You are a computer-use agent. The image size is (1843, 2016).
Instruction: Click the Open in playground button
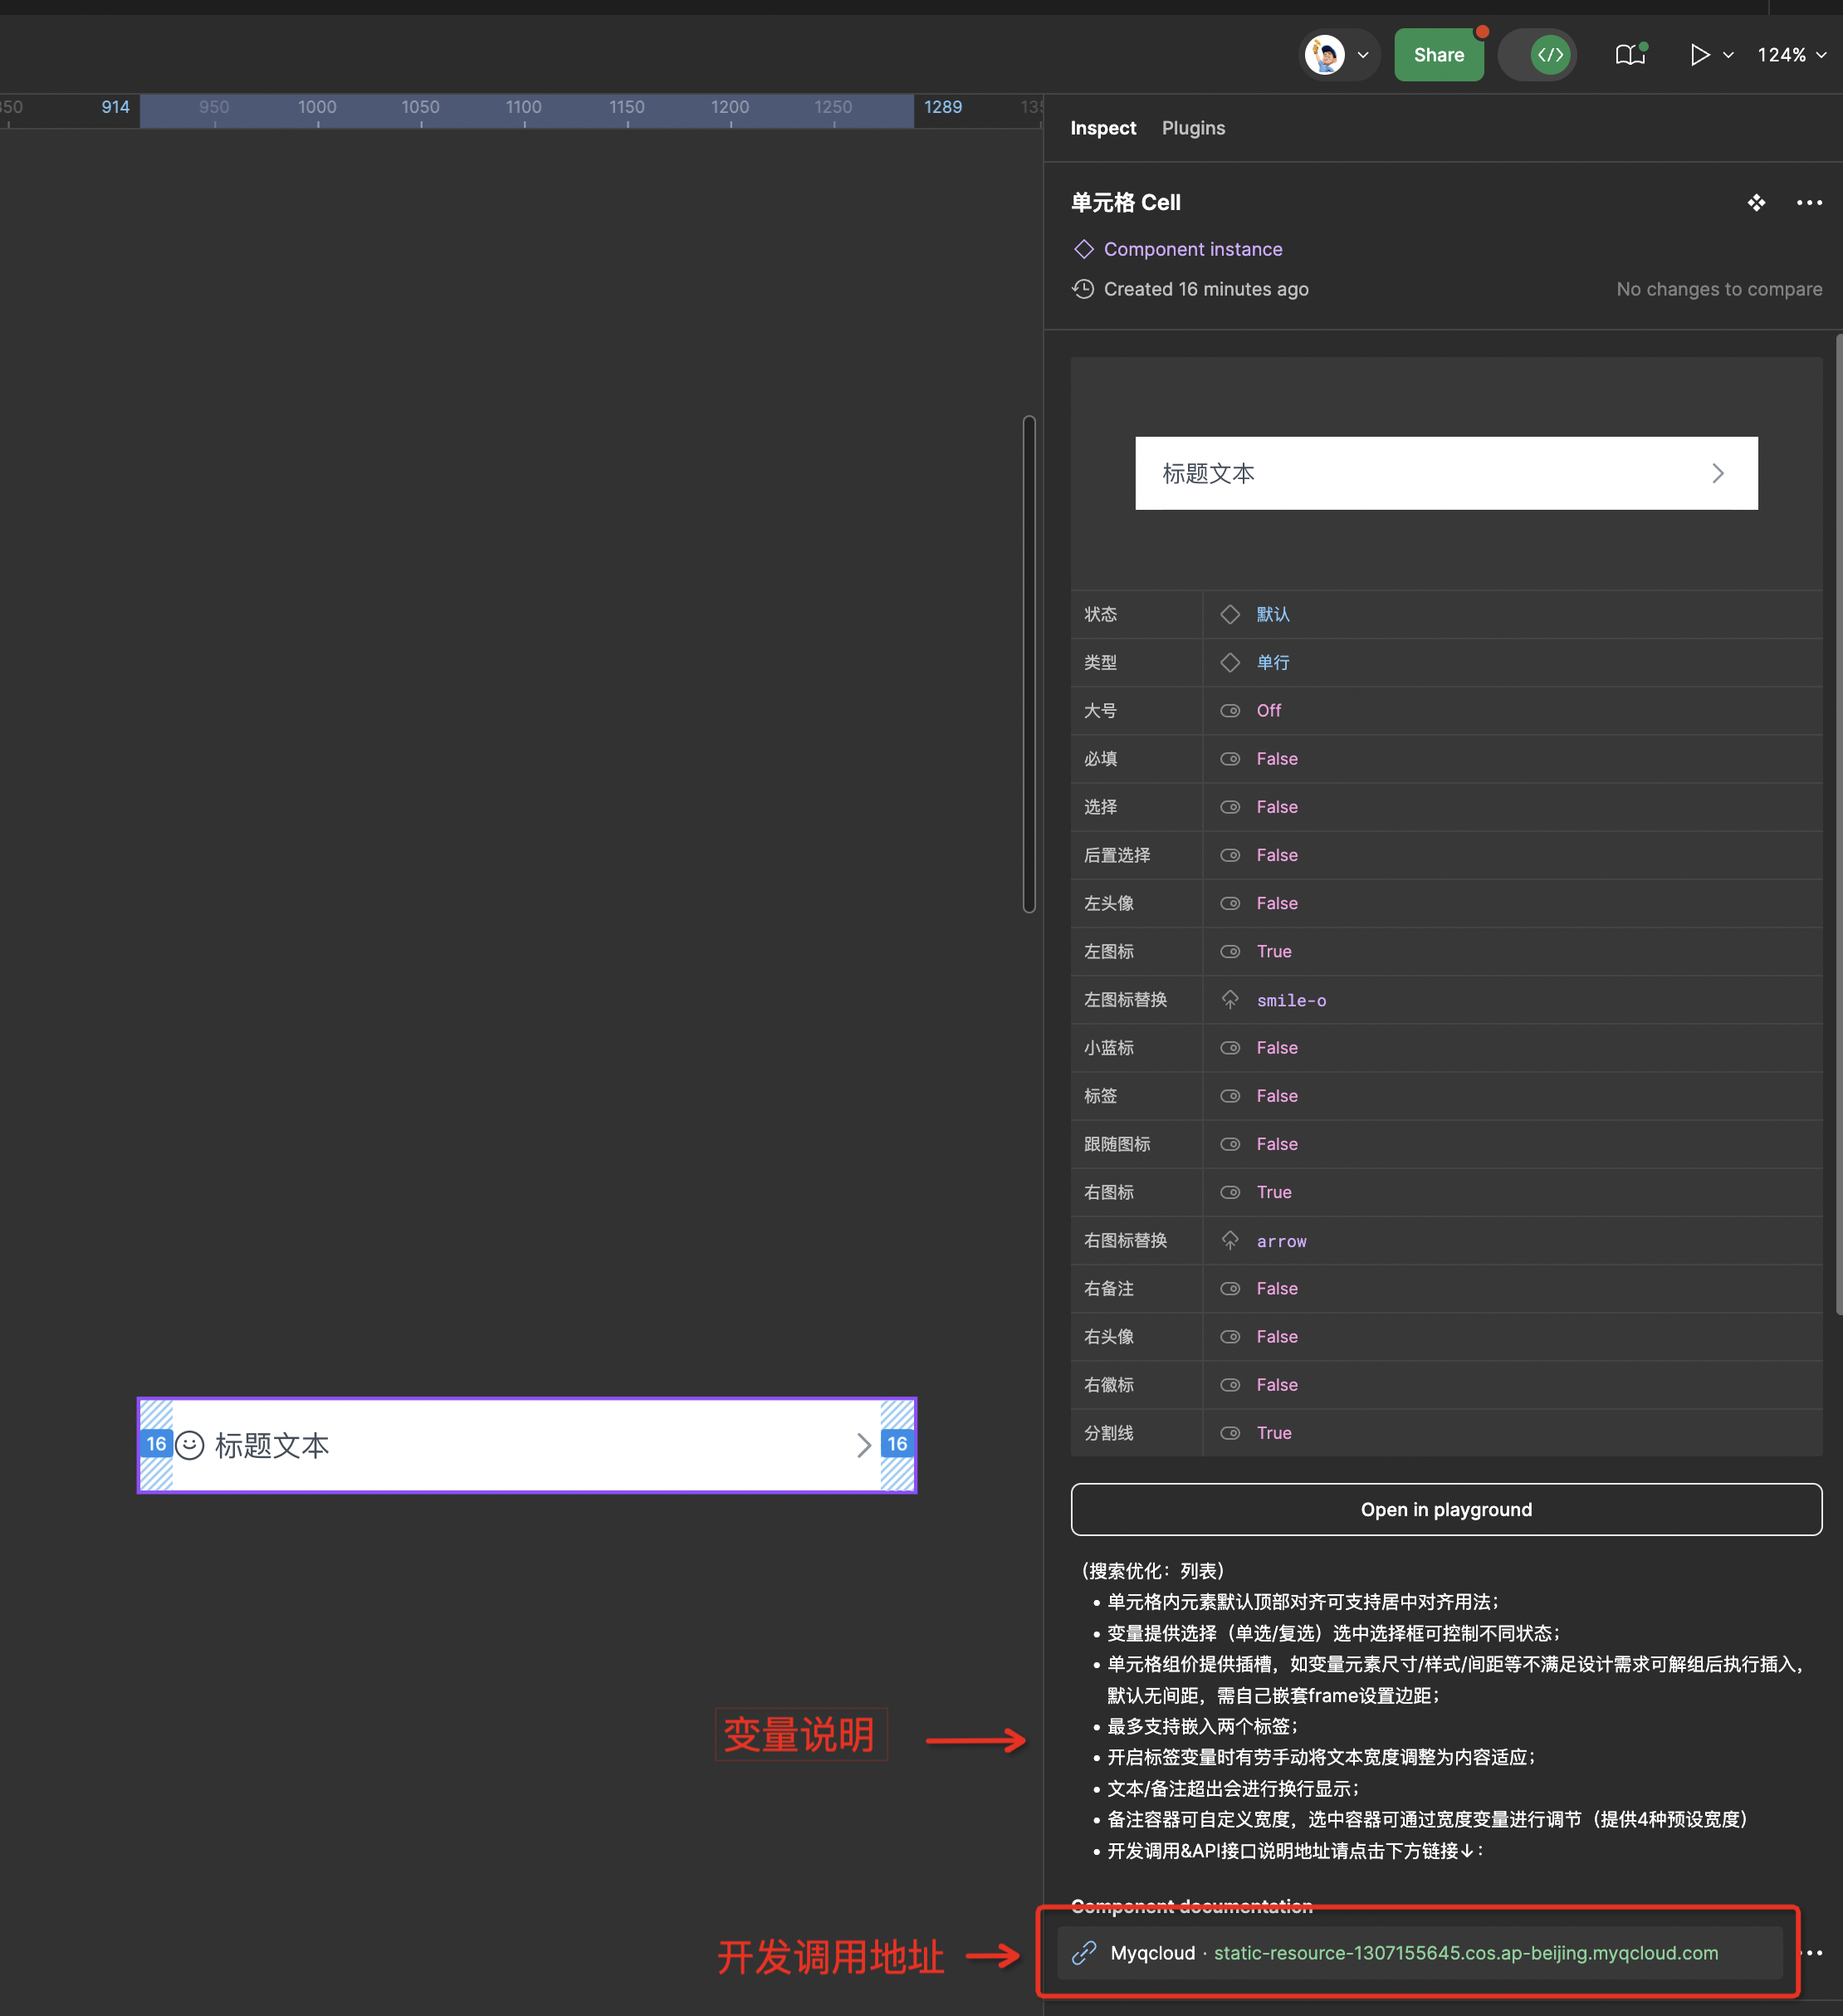click(x=1446, y=1509)
